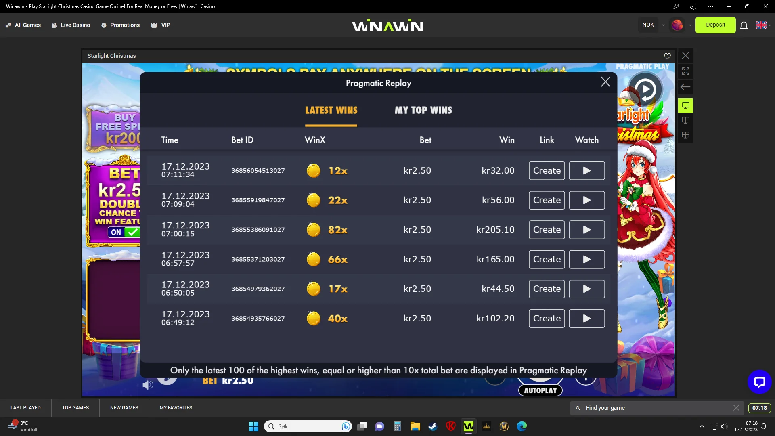Play replay for the 12x win

pos(587,171)
